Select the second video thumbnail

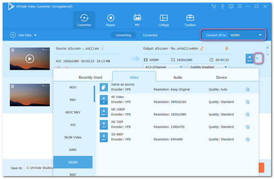[x=30, y=95]
